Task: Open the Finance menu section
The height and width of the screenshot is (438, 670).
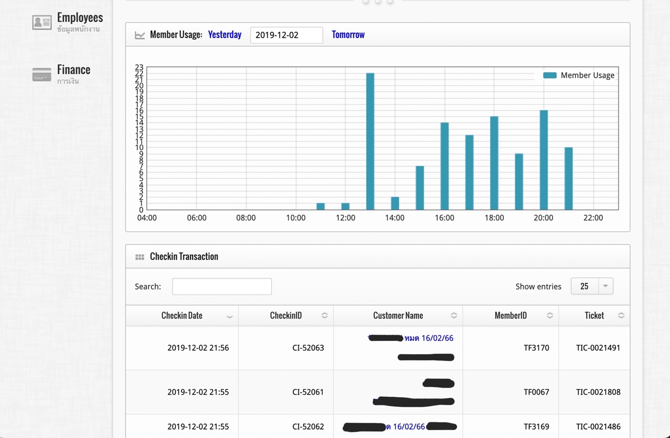Action: tap(73, 70)
